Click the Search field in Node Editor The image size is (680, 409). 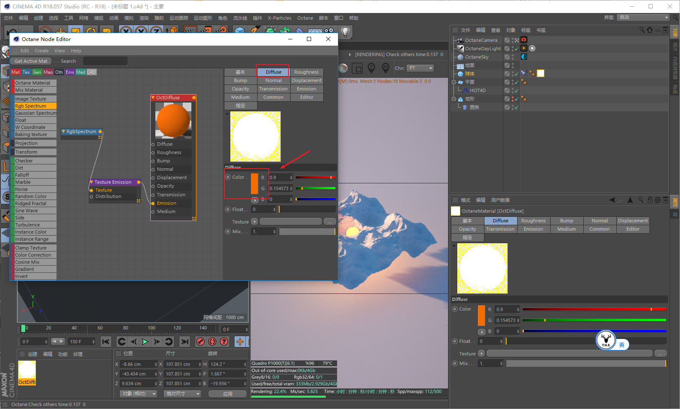[105, 61]
